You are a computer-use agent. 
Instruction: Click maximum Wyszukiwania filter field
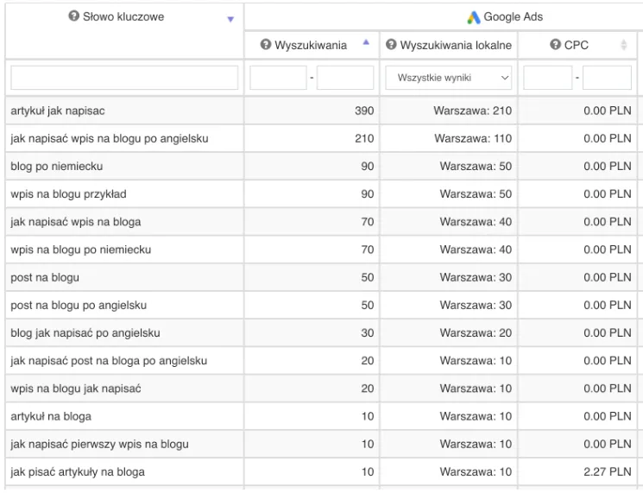tap(345, 78)
